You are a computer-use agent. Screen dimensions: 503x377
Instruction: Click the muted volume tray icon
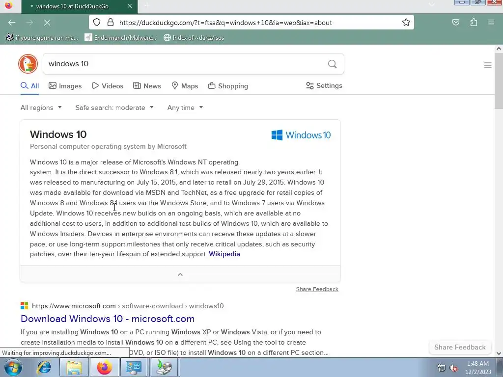coord(453,368)
